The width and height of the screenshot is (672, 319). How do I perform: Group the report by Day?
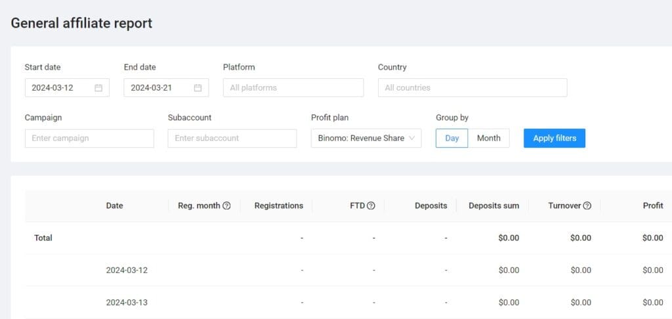451,138
